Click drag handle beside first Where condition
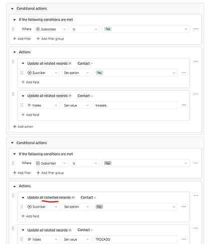 (13, 29)
